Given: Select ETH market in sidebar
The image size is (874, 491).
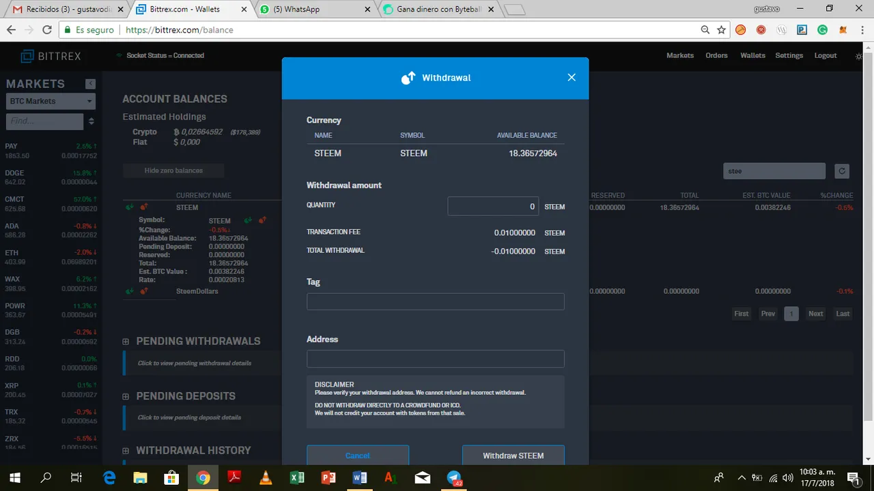Looking at the screenshot, I should click(51, 257).
